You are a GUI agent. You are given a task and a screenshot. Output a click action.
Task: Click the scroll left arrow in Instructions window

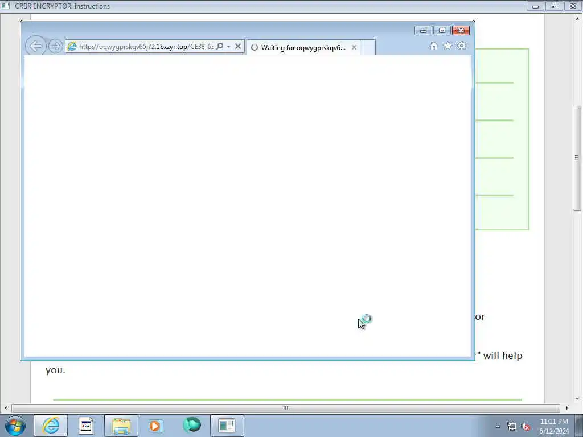pyautogui.click(x=5, y=408)
